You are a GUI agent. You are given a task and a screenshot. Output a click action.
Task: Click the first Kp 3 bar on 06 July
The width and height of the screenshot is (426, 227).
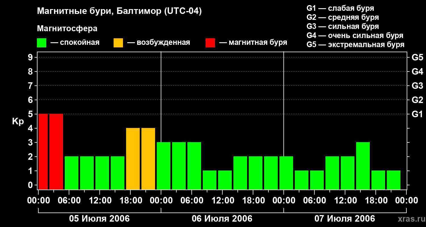click(x=164, y=166)
